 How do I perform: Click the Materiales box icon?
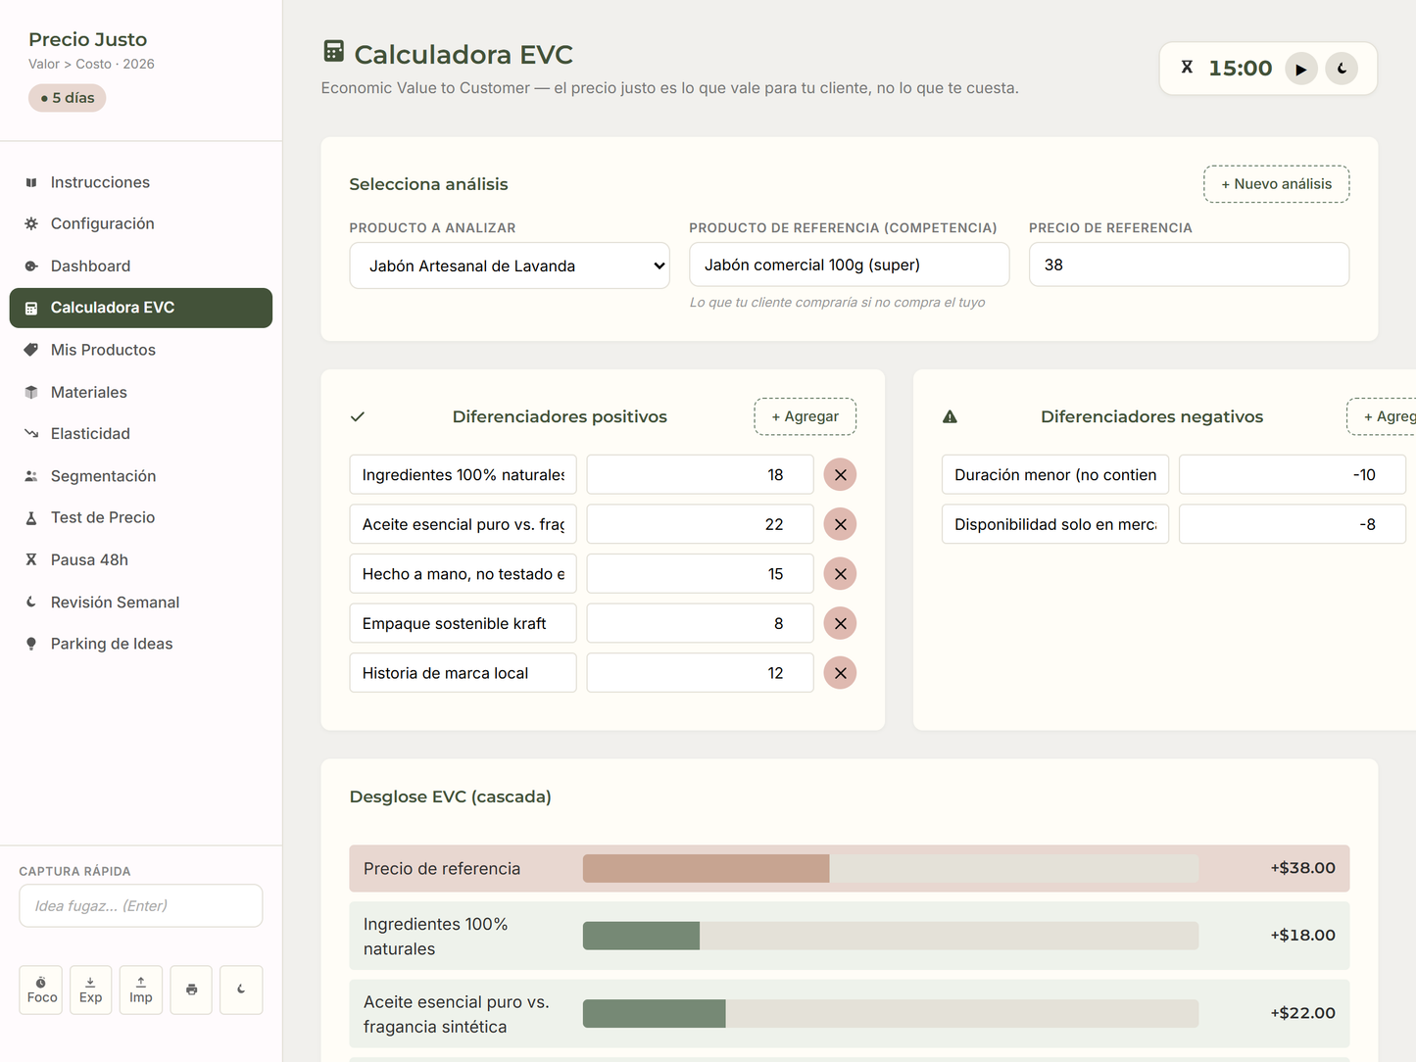pos(31,392)
